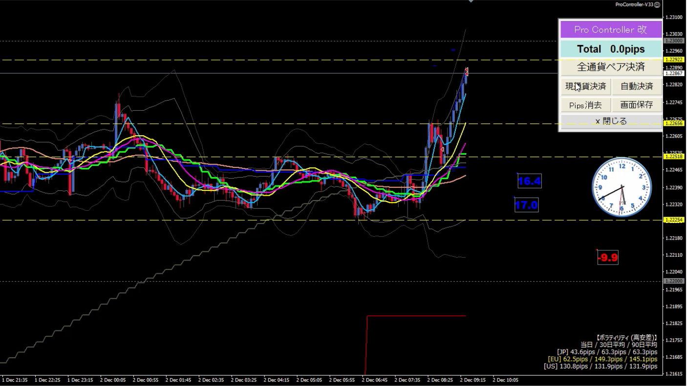Close all currency pairs with 全通貨ペア決済
687x386 pixels.
click(x=610, y=67)
